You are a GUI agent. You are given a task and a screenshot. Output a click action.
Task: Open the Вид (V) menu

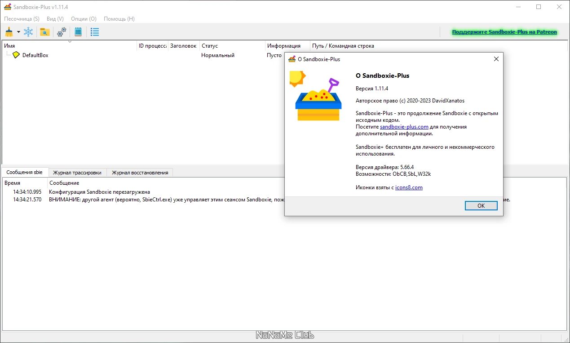[x=55, y=19]
